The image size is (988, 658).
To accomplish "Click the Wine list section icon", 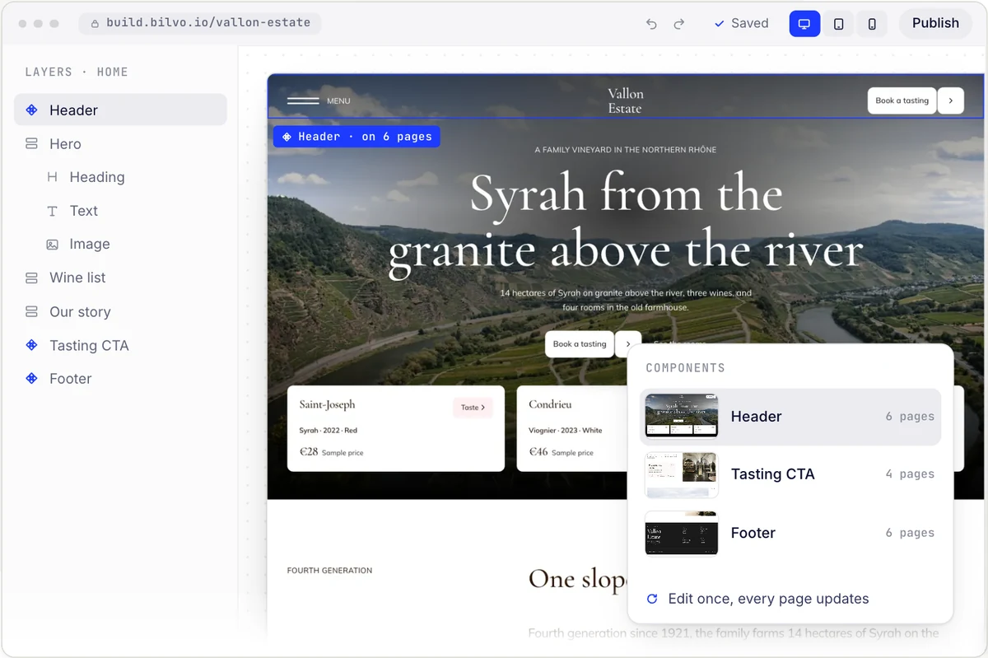I will 31,278.
